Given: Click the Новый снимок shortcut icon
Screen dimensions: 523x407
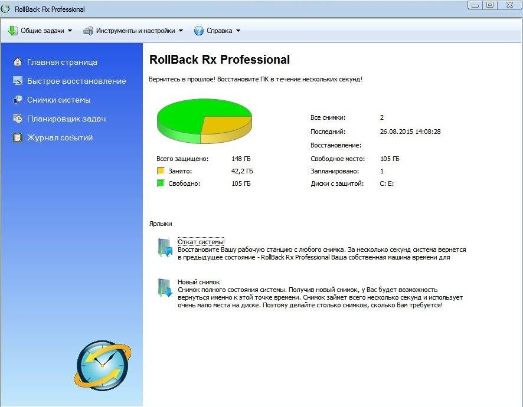Looking at the screenshot, I should [x=164, y=288].
